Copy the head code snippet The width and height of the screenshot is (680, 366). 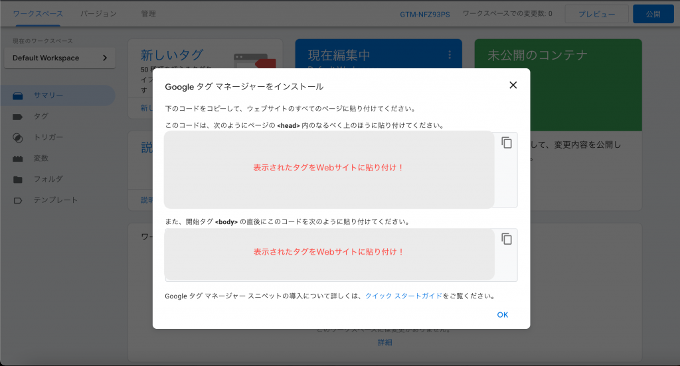(x=507, y=143)
